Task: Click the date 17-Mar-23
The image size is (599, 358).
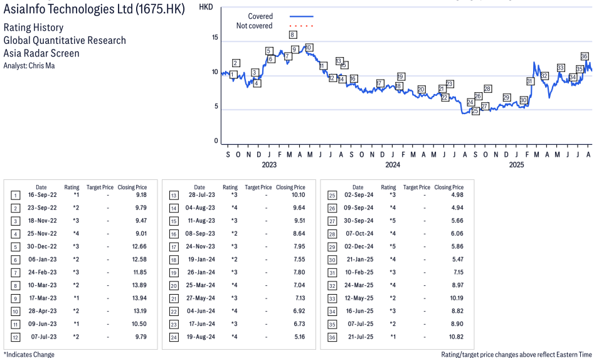Action: click(x=43, y=298)
